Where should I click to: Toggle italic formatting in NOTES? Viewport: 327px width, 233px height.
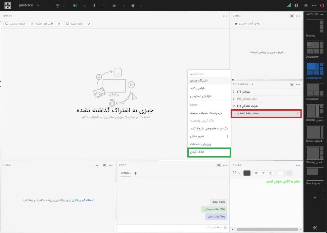tap(264, 173)
